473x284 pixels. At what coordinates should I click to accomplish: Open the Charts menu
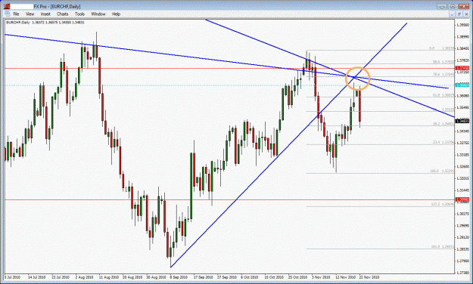[x=63, y=14]
